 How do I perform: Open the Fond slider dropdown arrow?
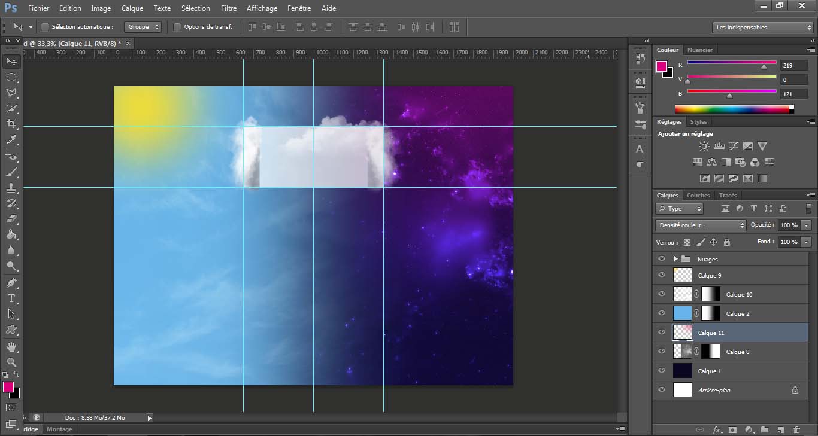pyautogui.click(x=807, y=242)
